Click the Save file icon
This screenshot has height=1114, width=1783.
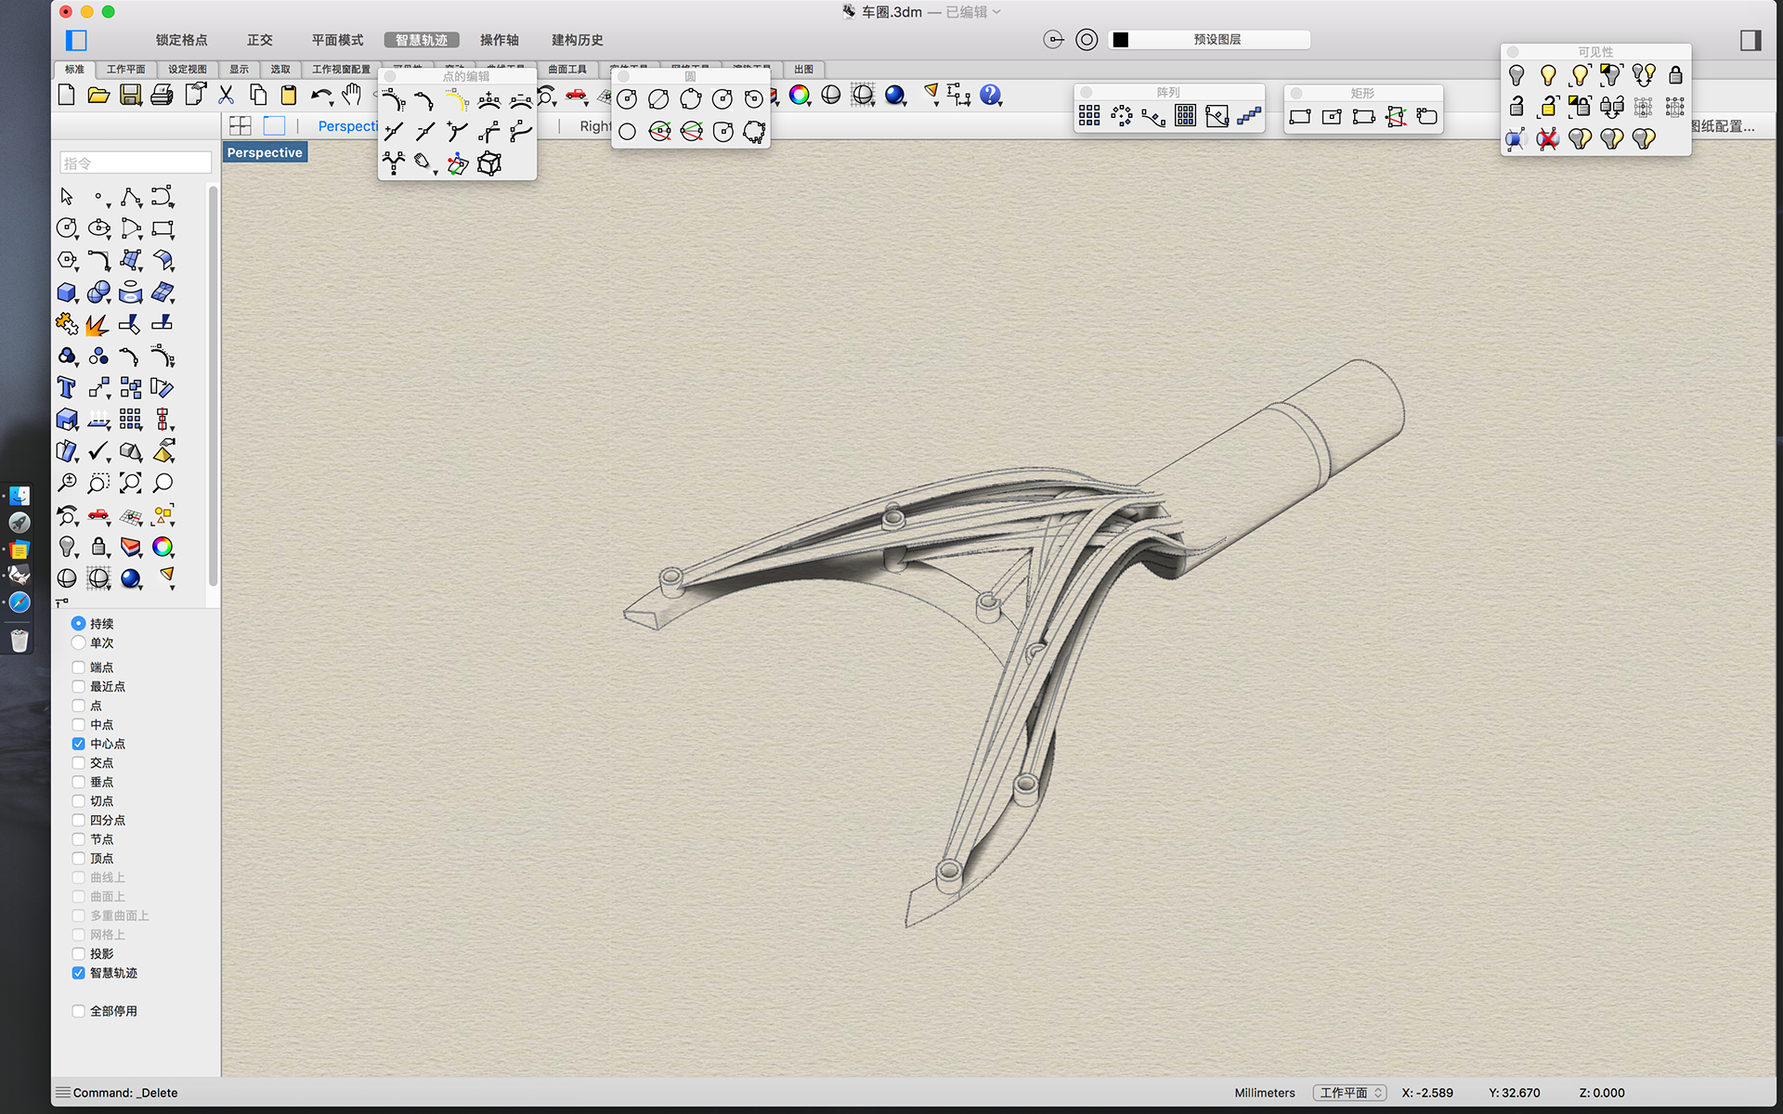click(x=130, y=95)
